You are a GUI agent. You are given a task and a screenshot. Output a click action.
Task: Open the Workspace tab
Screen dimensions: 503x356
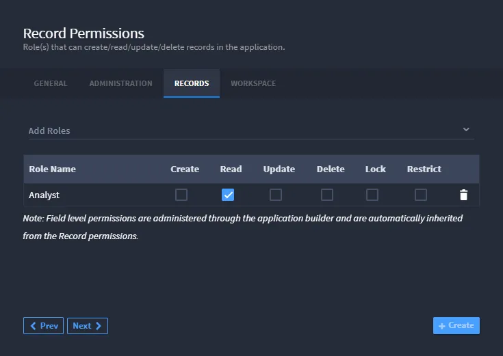(253, 83)
